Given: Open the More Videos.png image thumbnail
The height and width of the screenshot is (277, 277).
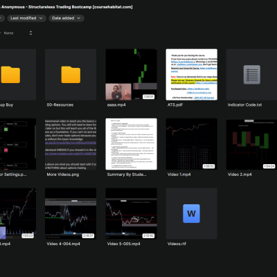Looking at the screenshot, I should click(x=71, y=144).
